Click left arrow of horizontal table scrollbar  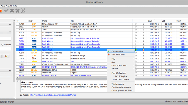(18, 77)
